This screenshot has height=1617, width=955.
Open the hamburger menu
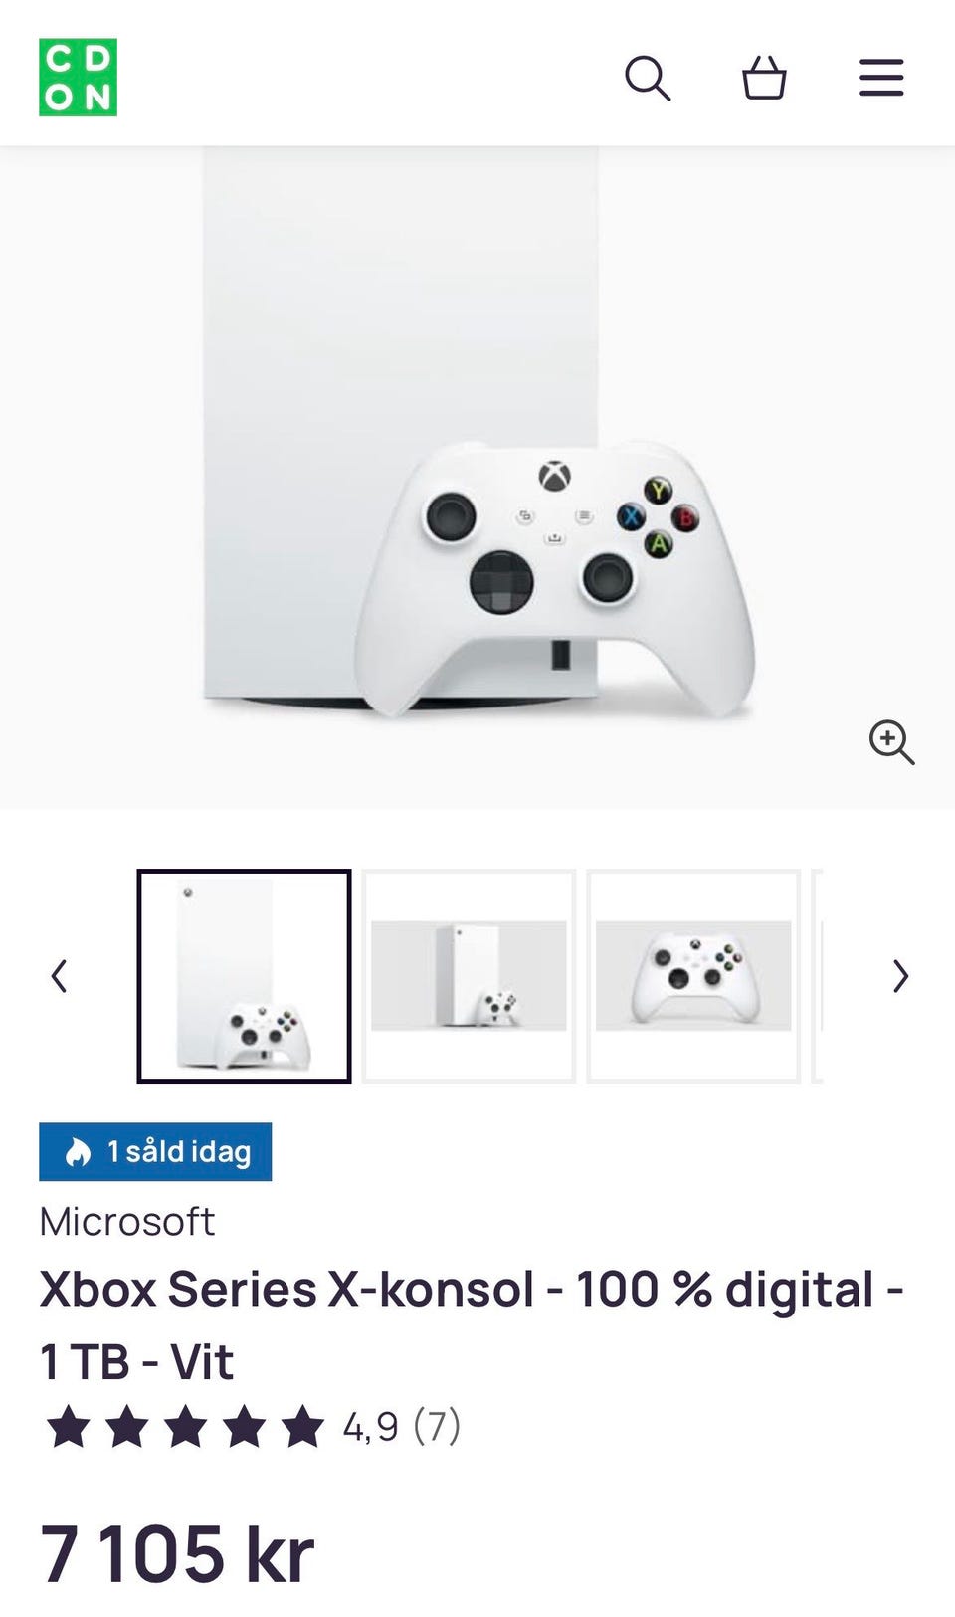pos(881,78)
